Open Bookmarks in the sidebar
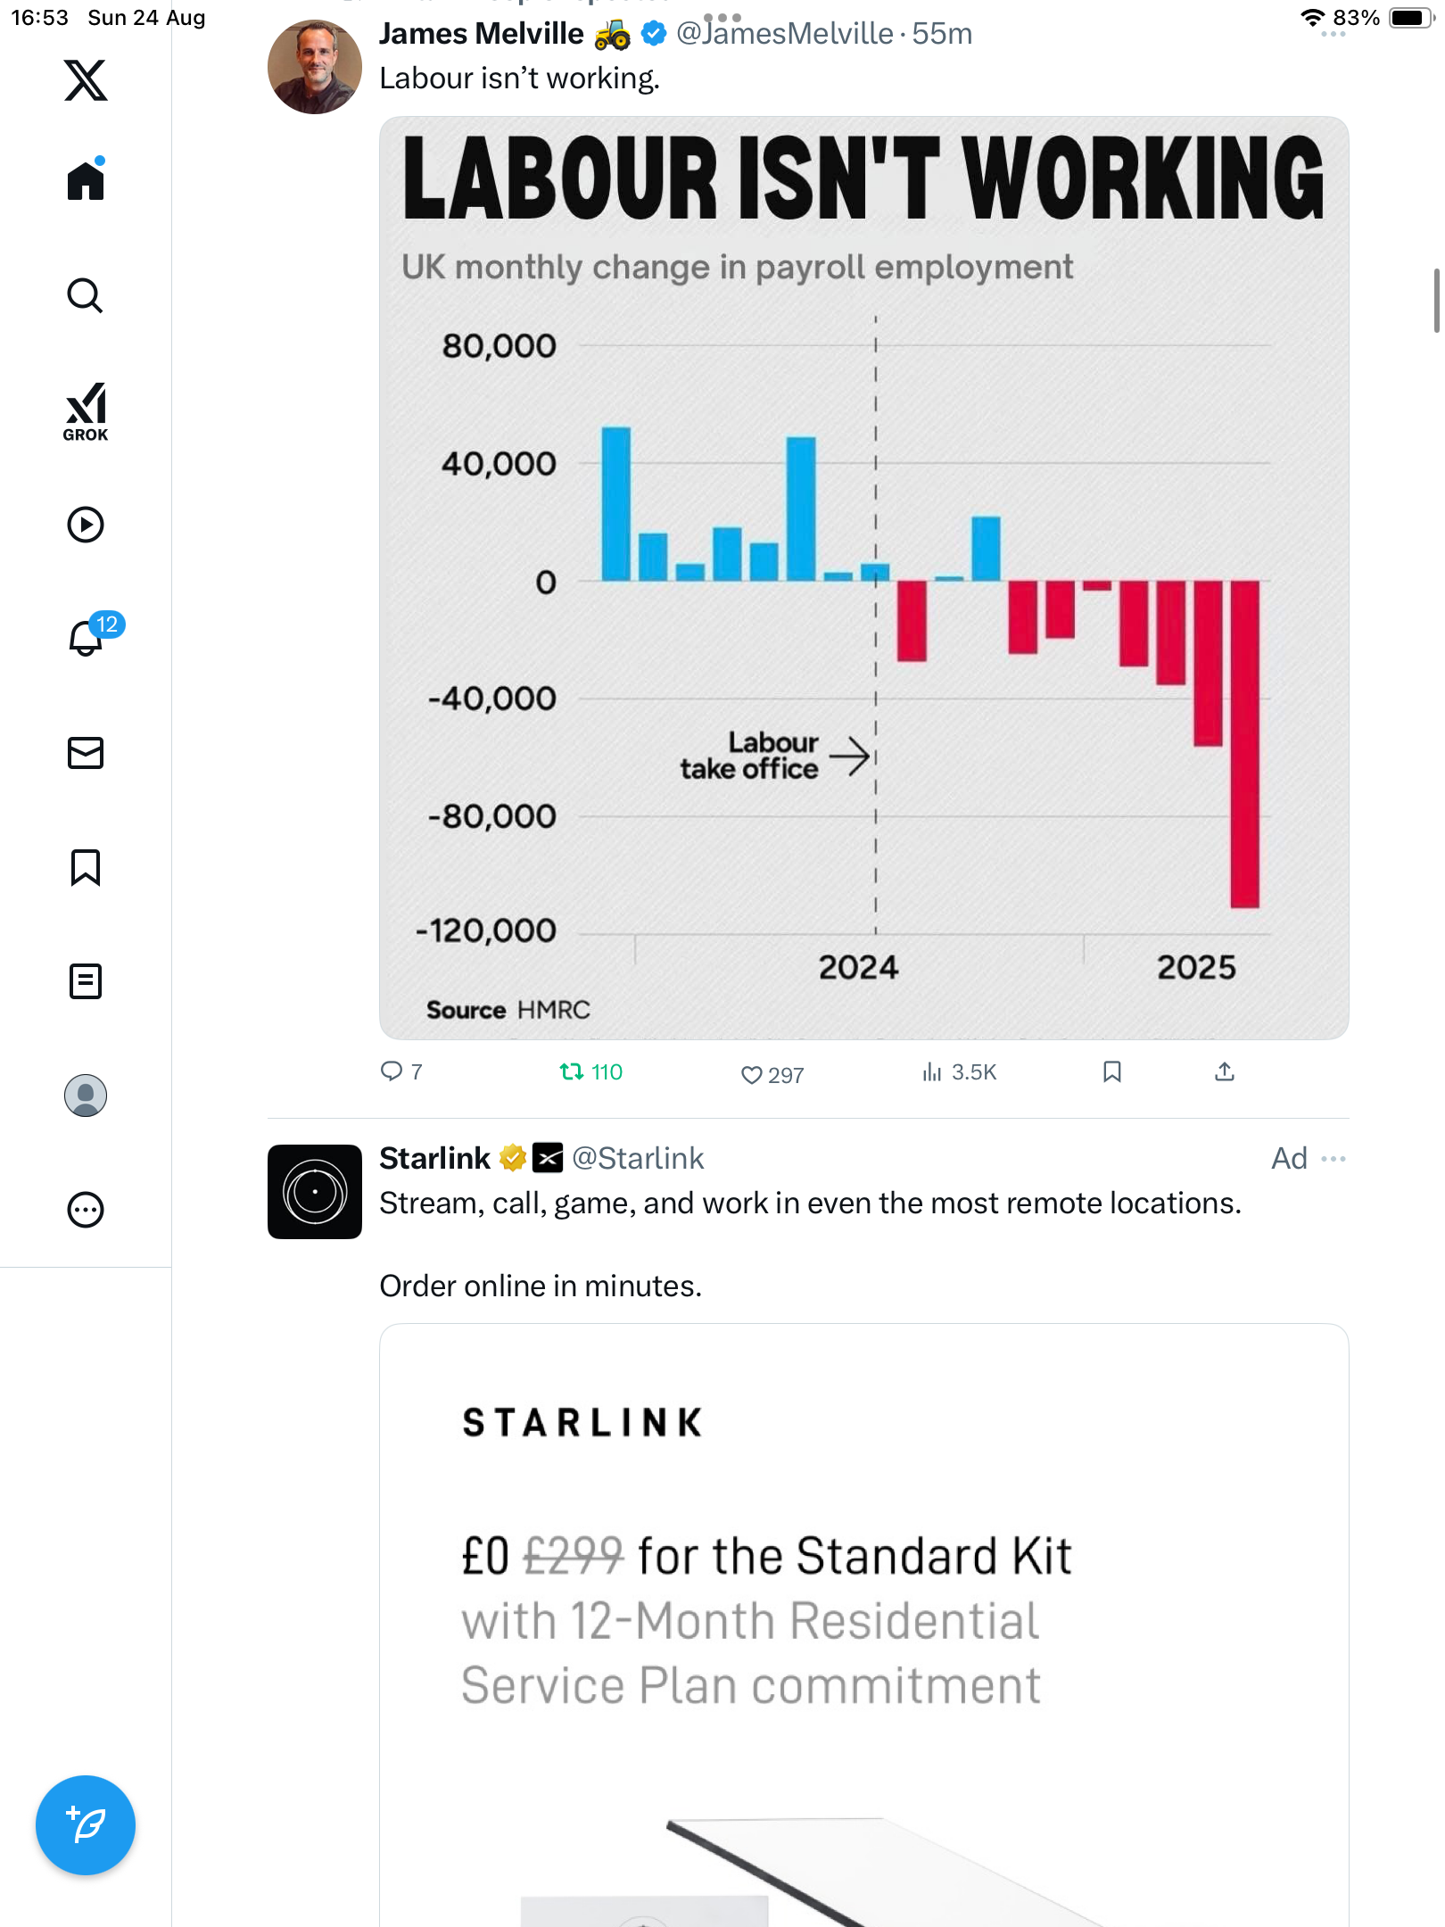The width and height of the screenshot is (1445, 1927). click(86, 867)
